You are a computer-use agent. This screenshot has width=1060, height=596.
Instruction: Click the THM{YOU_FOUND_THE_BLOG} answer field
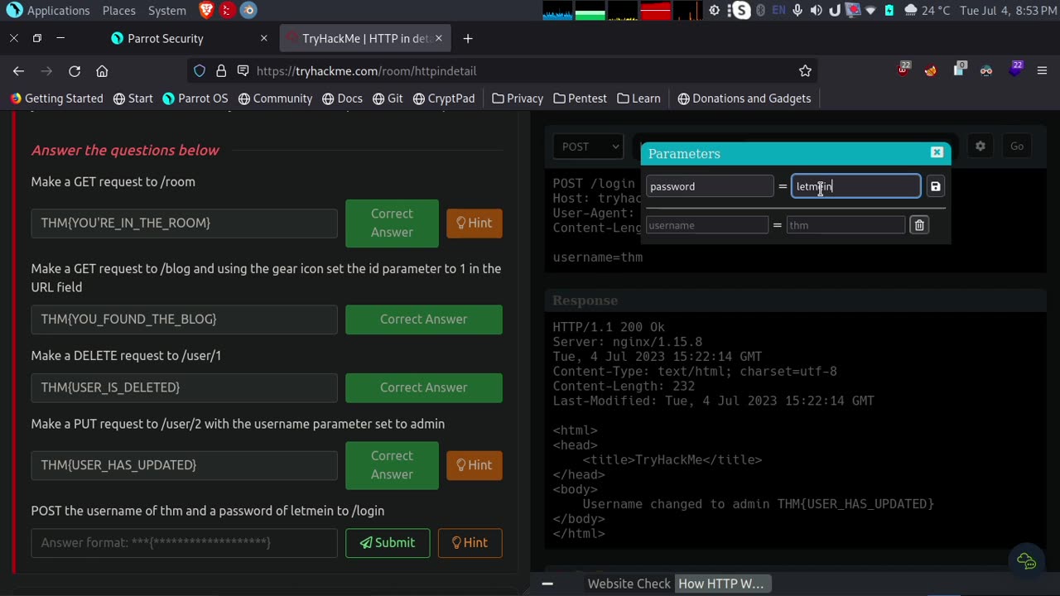[x=184, y=320]
